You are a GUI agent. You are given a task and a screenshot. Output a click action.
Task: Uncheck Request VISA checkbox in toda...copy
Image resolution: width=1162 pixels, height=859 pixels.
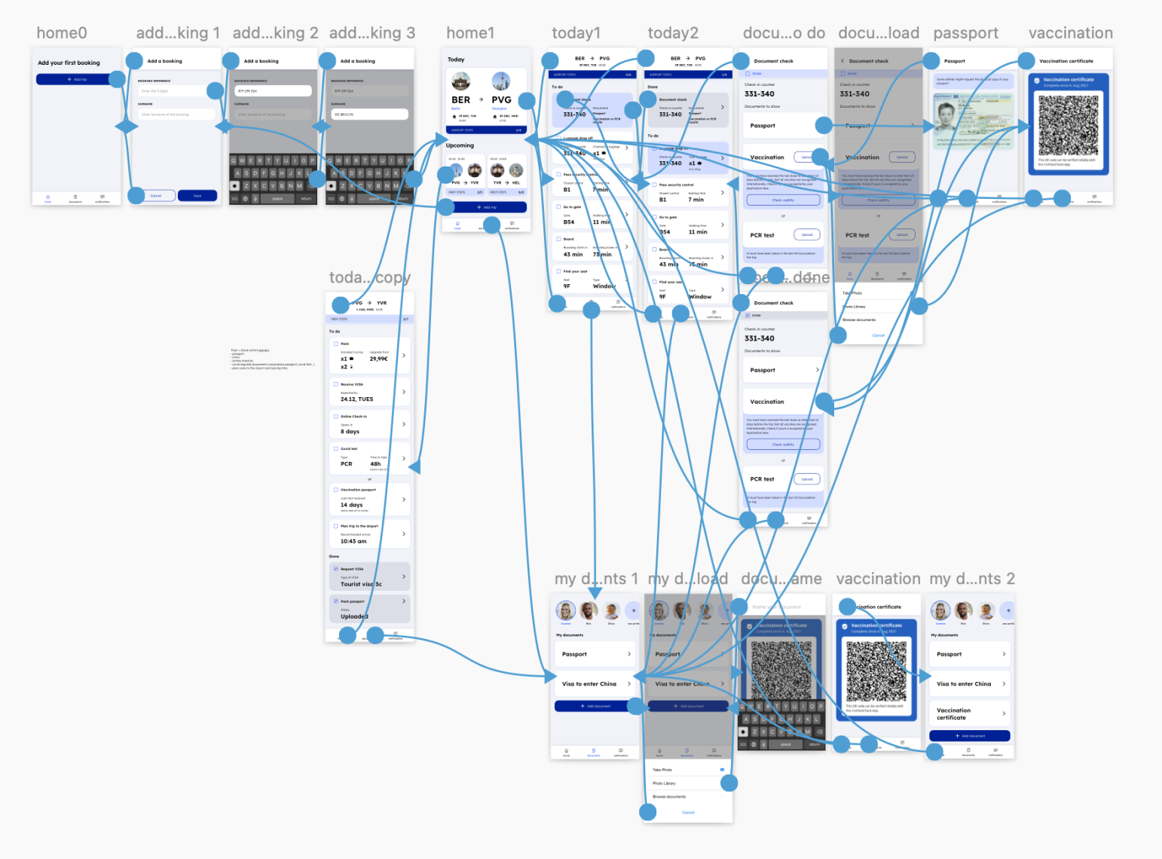tap(336, 568)
